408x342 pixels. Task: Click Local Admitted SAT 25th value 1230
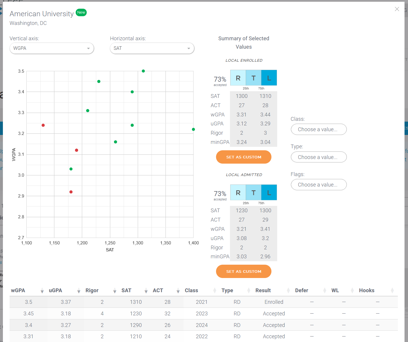coord(242,211)
